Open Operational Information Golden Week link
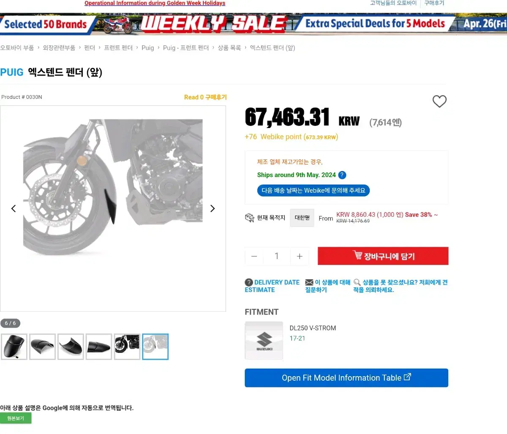 [155, 3]
